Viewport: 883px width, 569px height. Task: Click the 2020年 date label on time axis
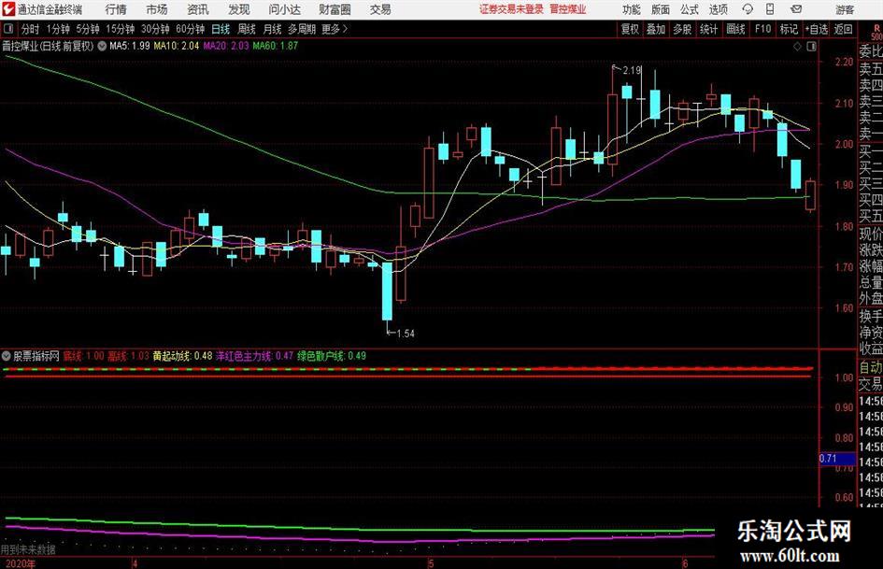coord(20,563)
